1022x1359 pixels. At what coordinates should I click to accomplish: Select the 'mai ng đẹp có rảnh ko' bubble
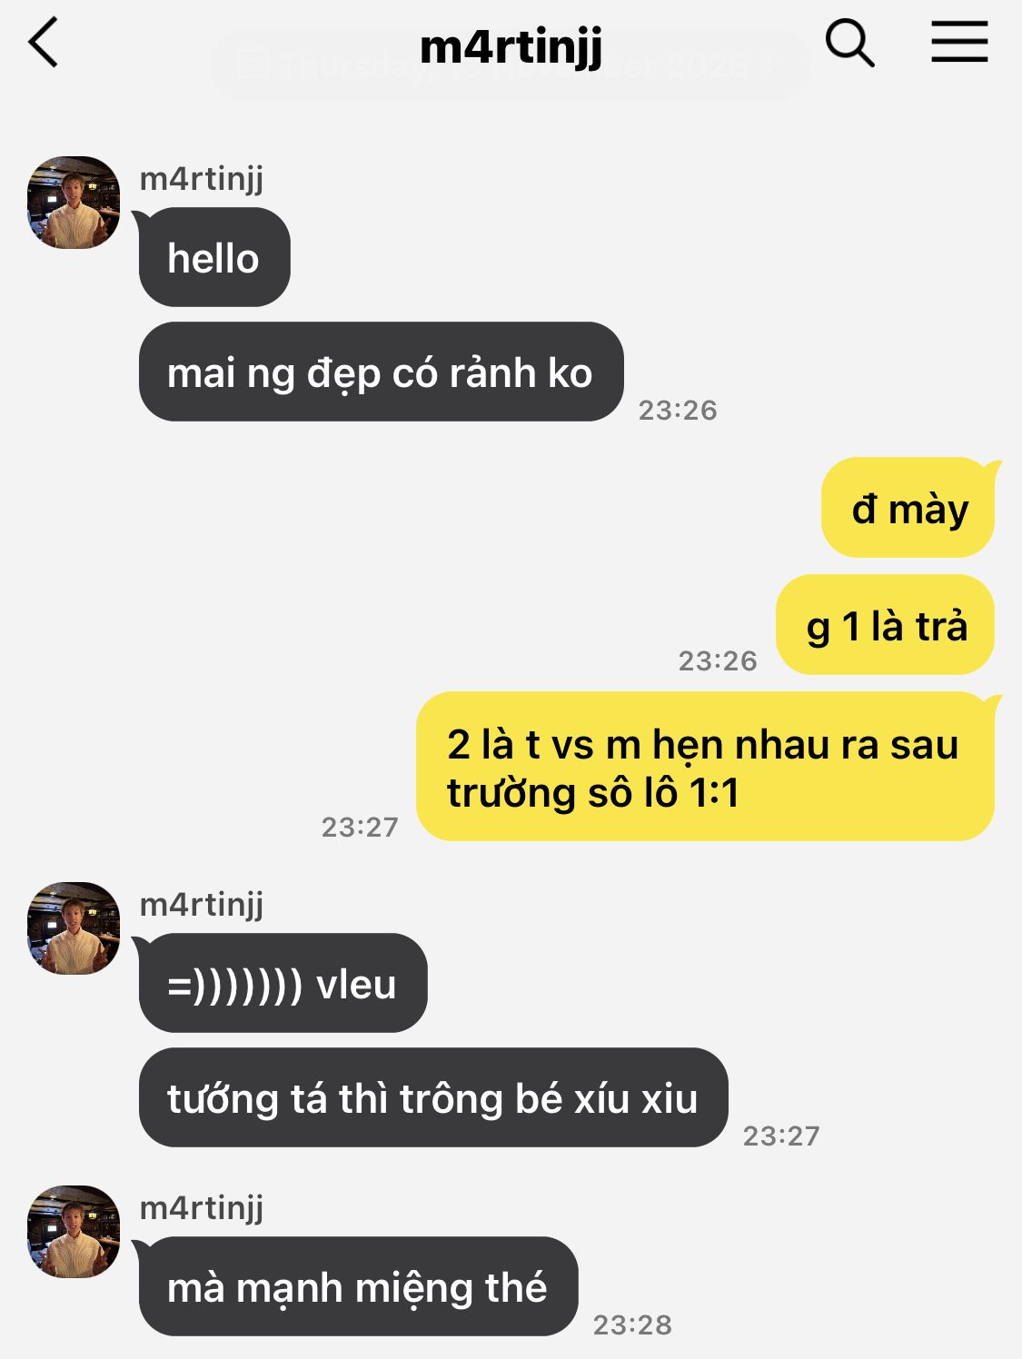tap(382, 372)
